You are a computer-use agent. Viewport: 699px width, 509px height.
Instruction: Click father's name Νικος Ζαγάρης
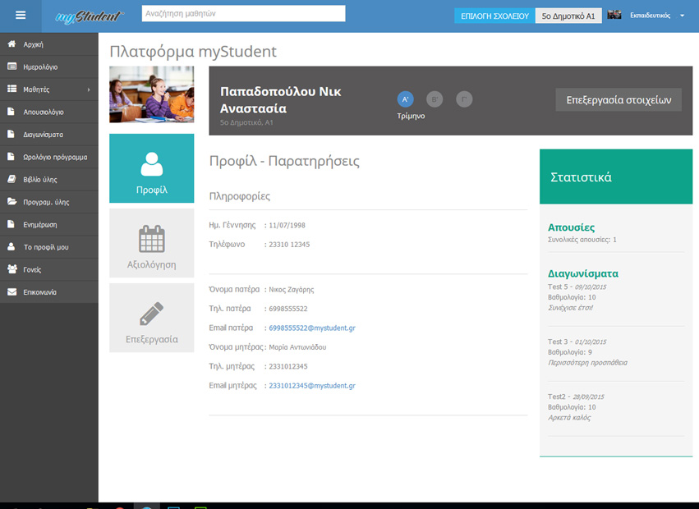click(292, 289)
